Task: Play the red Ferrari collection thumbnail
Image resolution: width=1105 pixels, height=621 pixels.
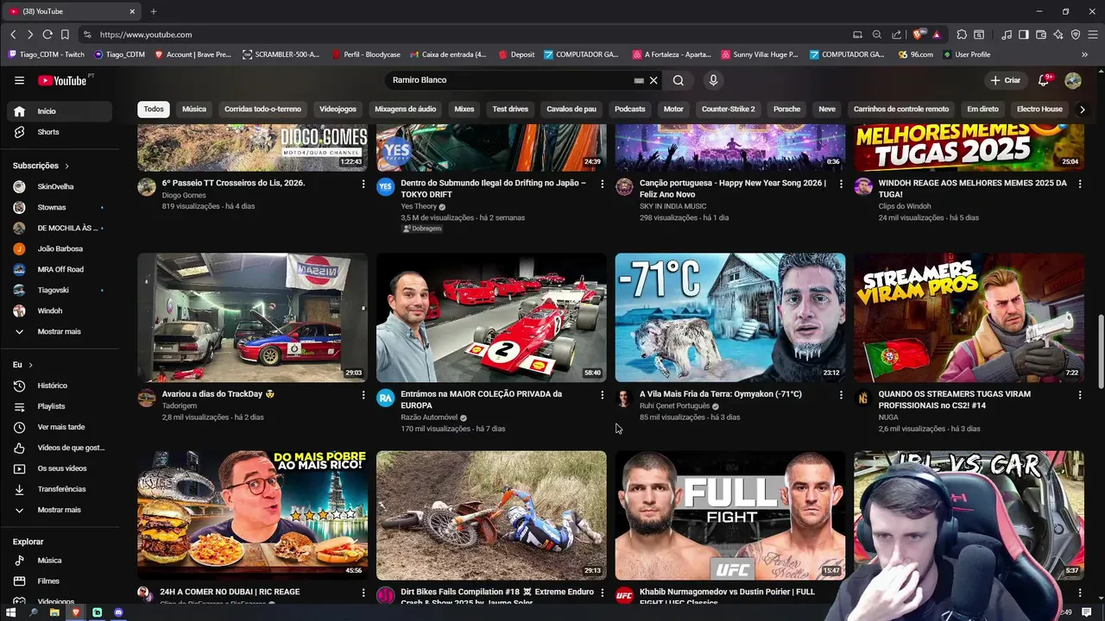Action: pos(491,317)
